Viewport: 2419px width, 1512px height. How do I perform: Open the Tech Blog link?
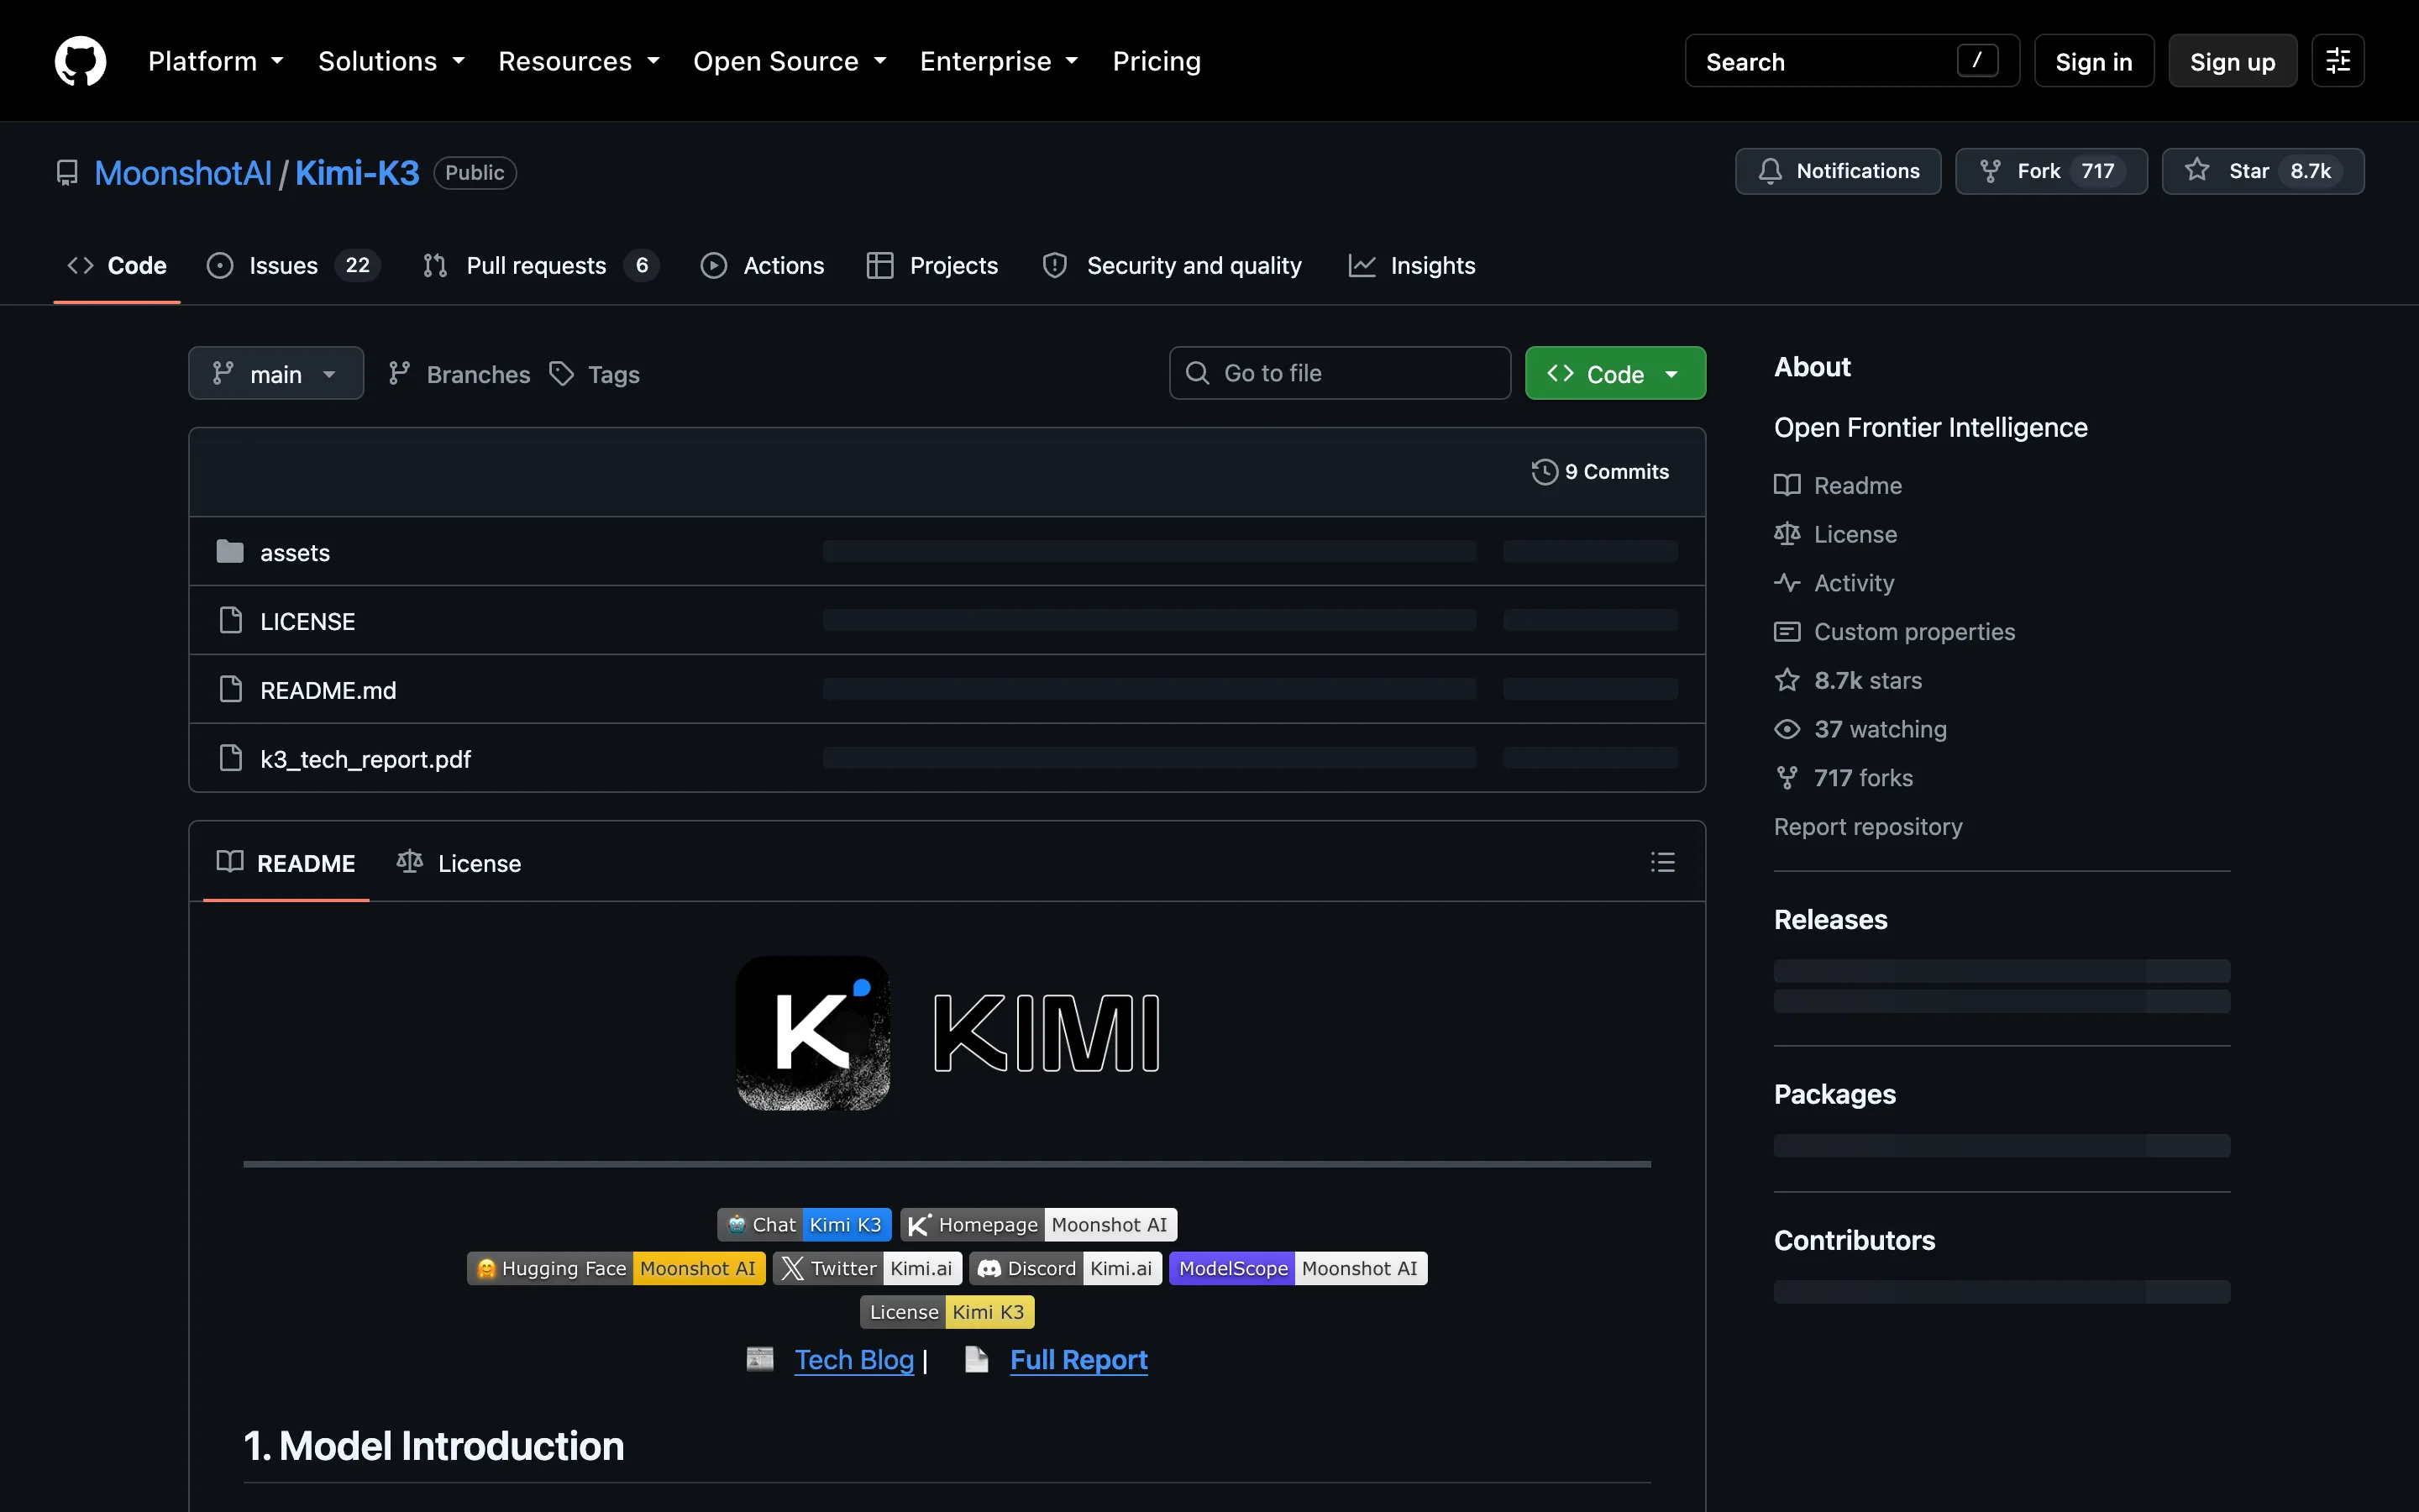[853, 1359]
